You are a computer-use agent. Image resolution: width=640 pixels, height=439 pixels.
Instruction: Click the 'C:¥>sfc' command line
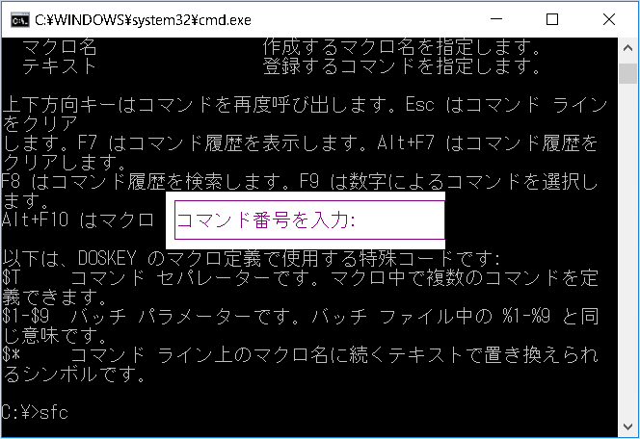tap(35, 412)
